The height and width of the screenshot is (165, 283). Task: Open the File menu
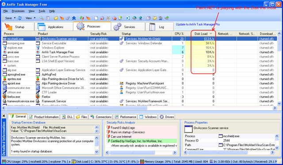click(6, 11)
